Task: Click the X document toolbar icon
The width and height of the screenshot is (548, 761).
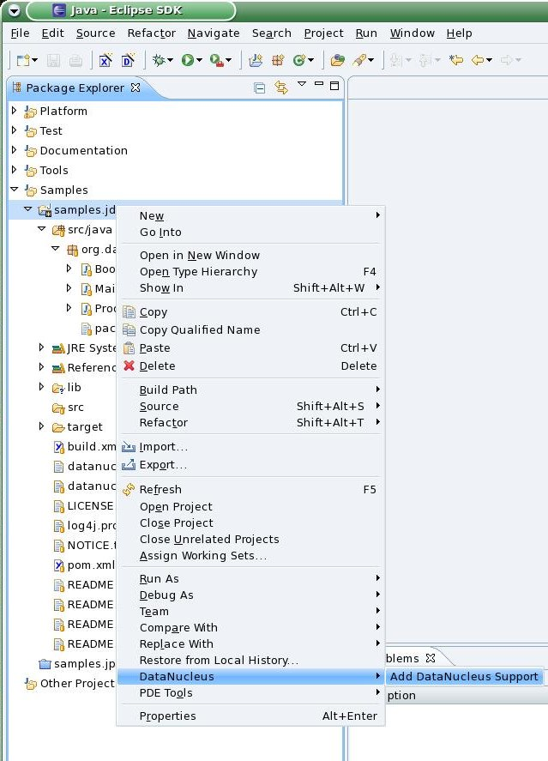Action: coord(105,60)
